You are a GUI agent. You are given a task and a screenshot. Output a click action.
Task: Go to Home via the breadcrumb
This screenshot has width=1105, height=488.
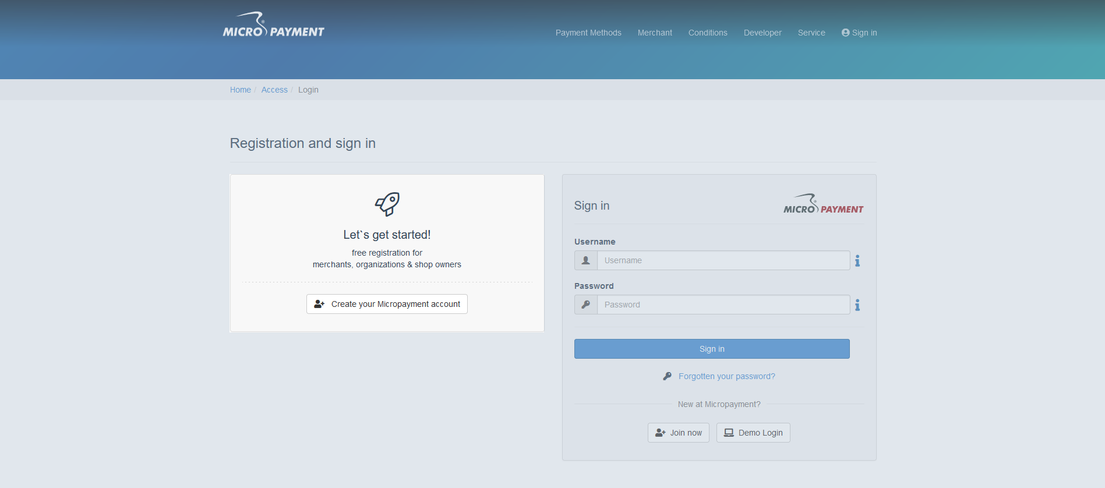241,90
